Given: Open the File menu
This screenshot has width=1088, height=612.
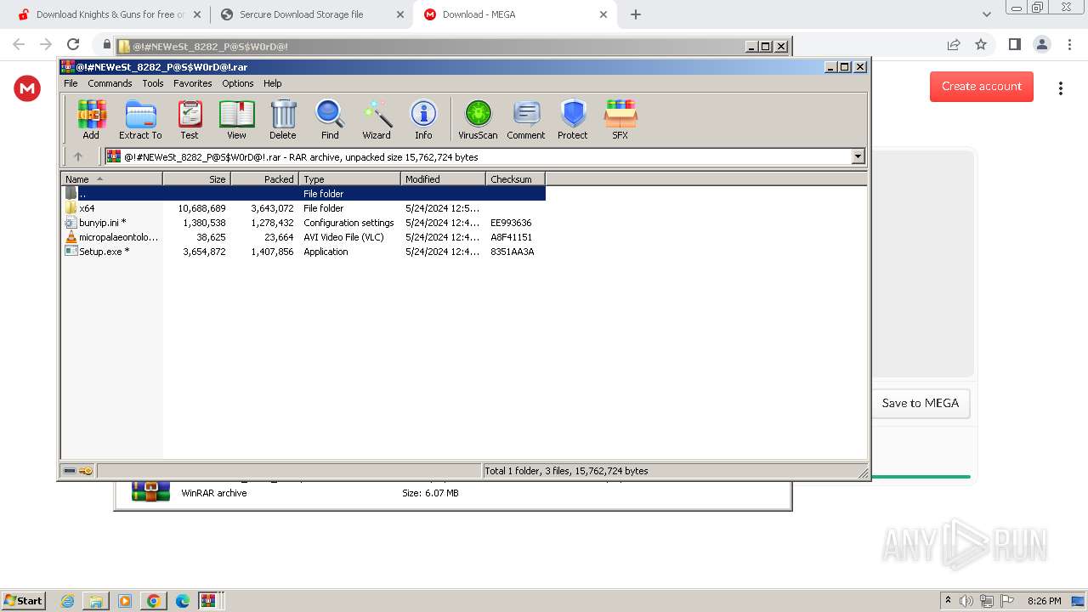Looking at the screenshot, I should pyautogui.click(x=71, y=83).
